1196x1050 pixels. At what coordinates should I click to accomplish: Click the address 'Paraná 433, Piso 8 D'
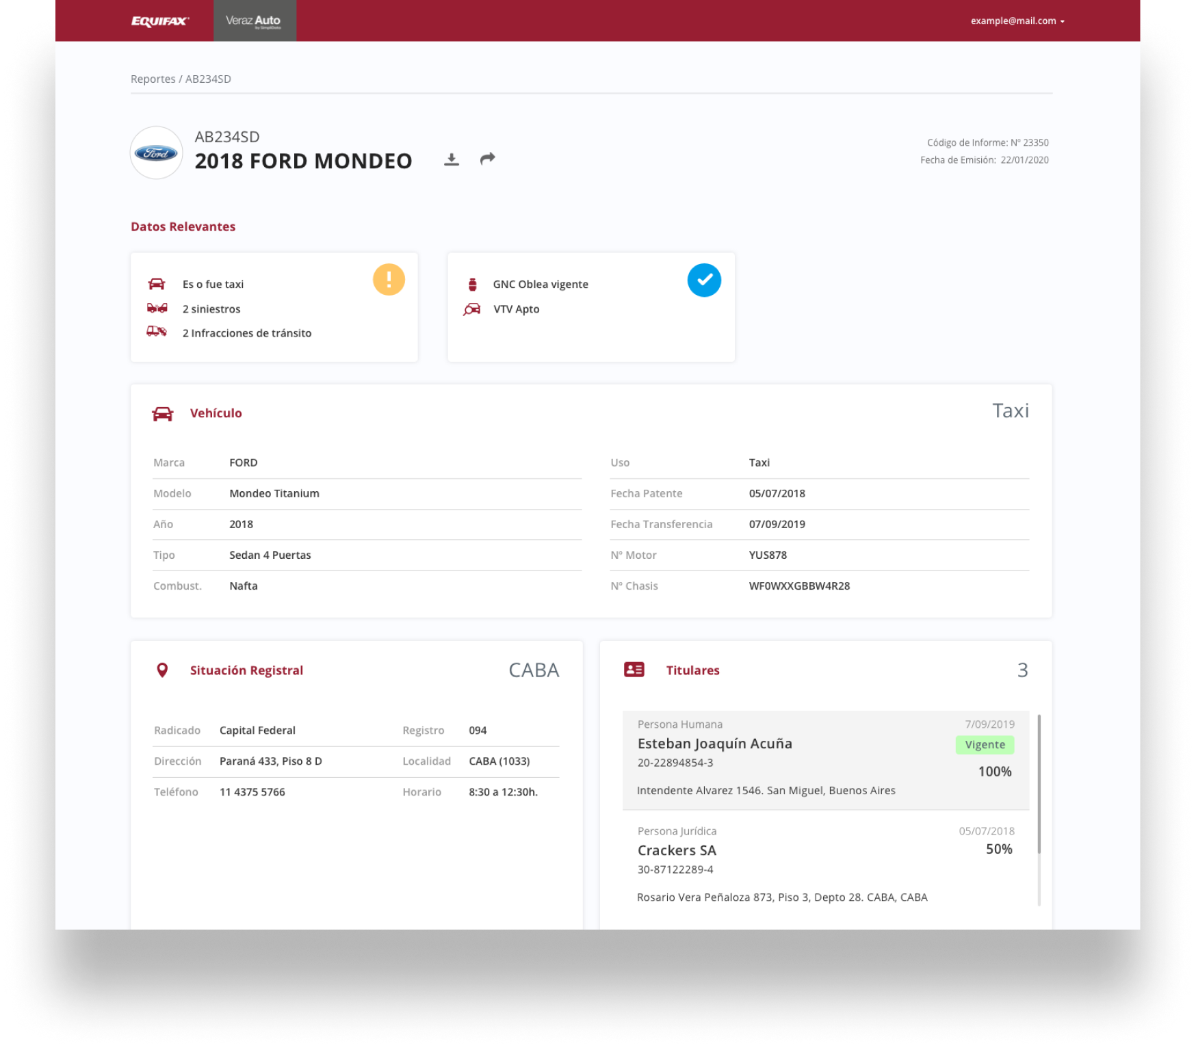click(x=271, y=761)
